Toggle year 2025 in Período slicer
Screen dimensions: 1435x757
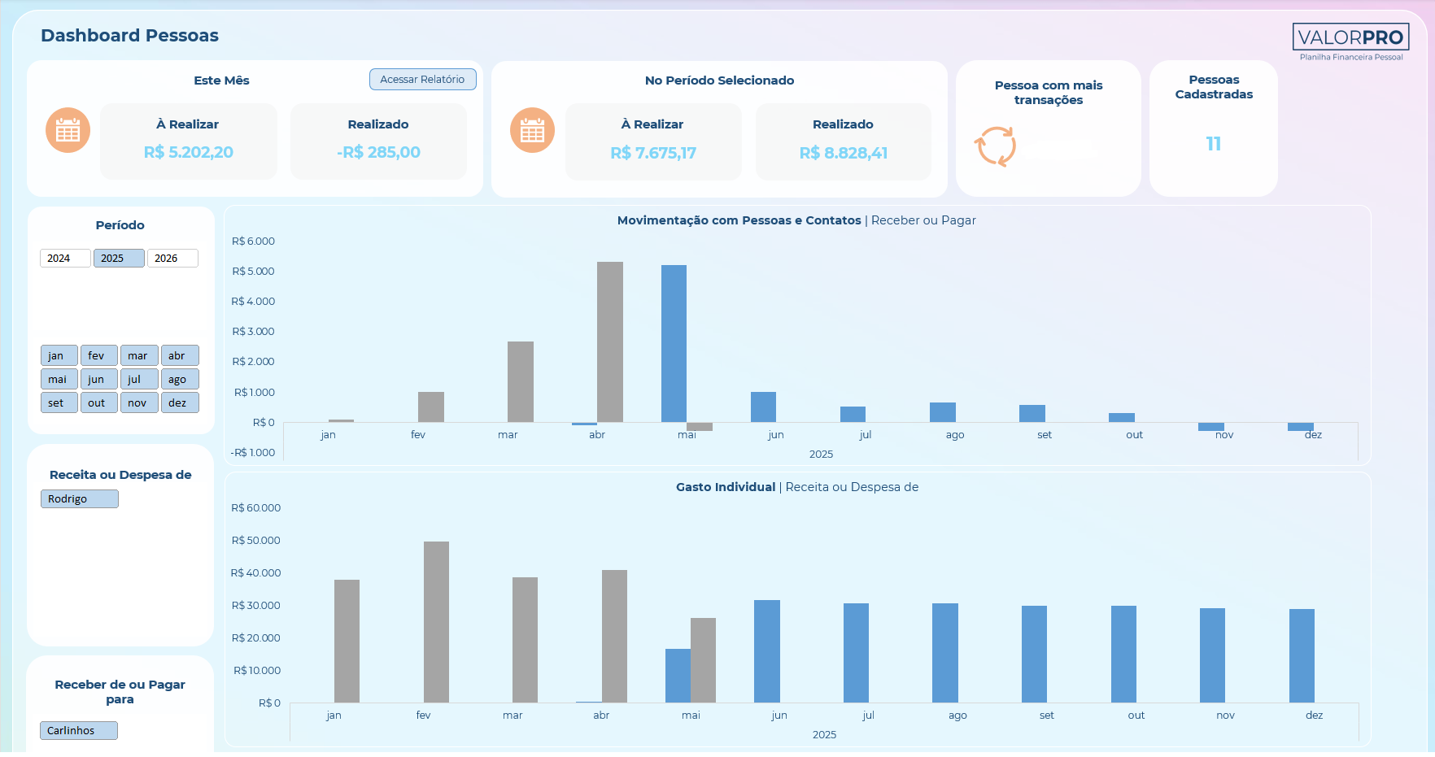(x=119, y=258)
